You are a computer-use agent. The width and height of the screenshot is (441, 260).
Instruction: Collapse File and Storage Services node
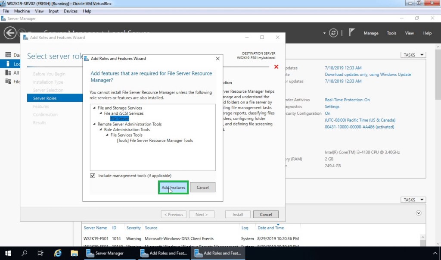pos(94,108)
